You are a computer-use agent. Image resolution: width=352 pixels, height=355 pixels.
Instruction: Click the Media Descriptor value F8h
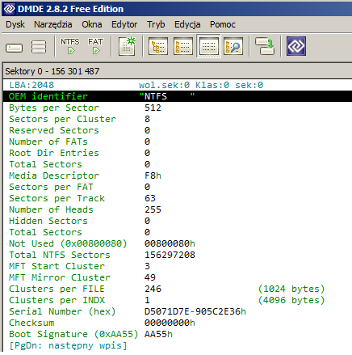coord(153,175)
